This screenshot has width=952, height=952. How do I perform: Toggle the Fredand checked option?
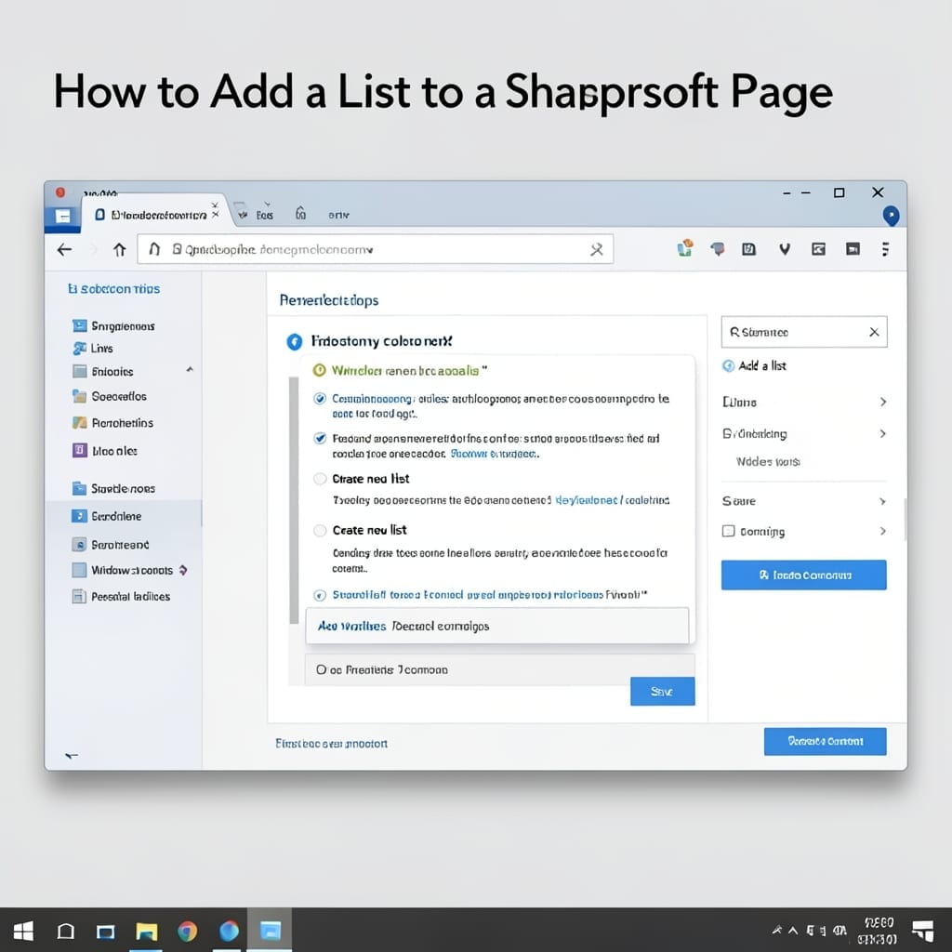click(x=320, y=439)
